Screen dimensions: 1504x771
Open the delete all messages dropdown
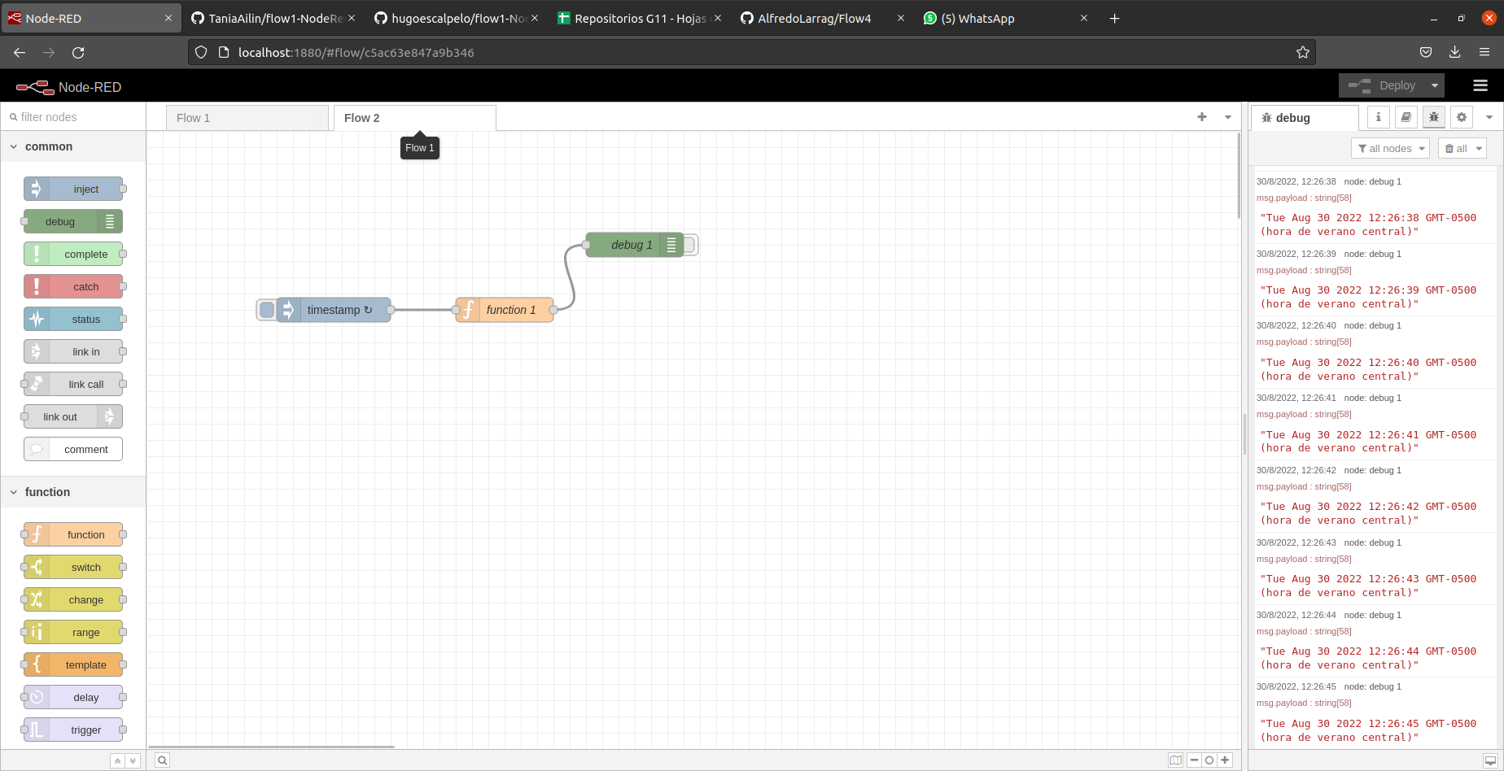point(1462,148)
